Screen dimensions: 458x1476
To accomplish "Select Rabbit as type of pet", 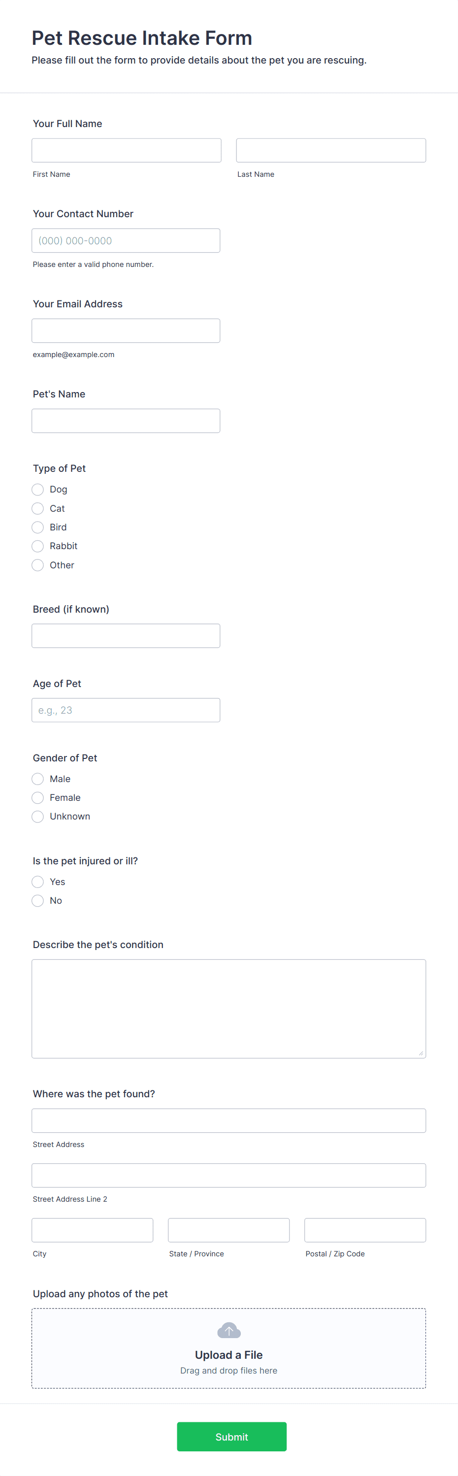I will [37, 546].
